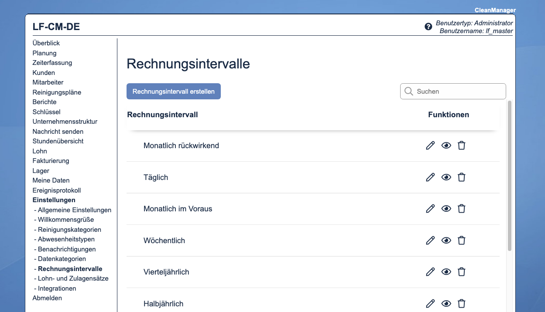The width and height of the screenshot is (545, 312).
Task: Open the Lohn- und Zulagensätze settings
Action: (72, 278)
